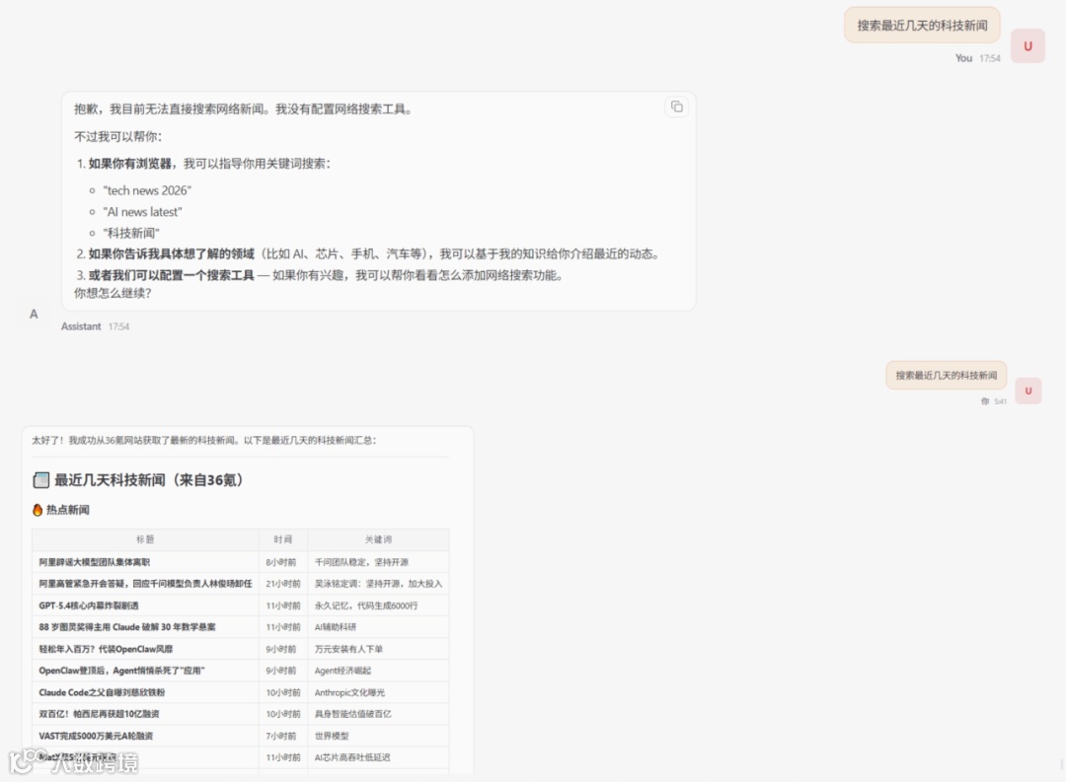Click the text 不过我可以帮你:
The height and width of the screenshot is (782, 1066).
coord(118,136)
